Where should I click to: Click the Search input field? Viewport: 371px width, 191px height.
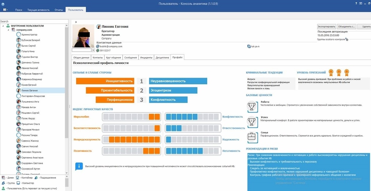[x=33, y=21]
